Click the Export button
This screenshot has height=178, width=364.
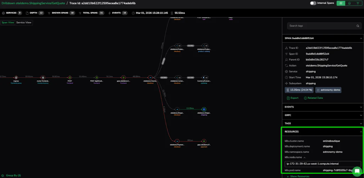[293, 98]
